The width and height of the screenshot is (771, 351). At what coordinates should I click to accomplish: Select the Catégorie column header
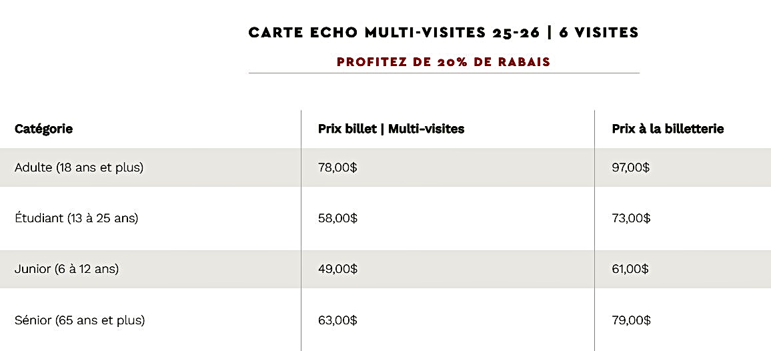click(x=44, y=129)
